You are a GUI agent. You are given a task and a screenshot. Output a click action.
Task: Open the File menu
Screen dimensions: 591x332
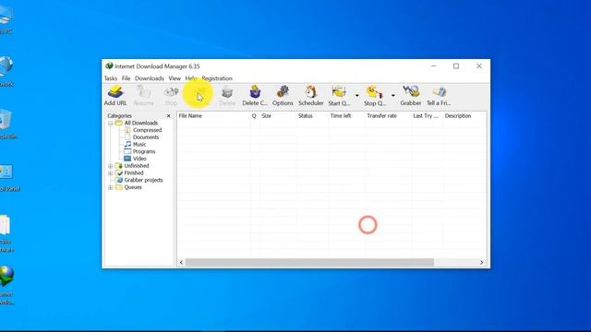click(x=126, y=78)
